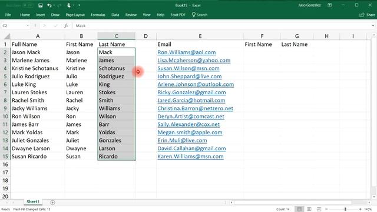Select the cell with first name Dwayne

pos(81,148)
